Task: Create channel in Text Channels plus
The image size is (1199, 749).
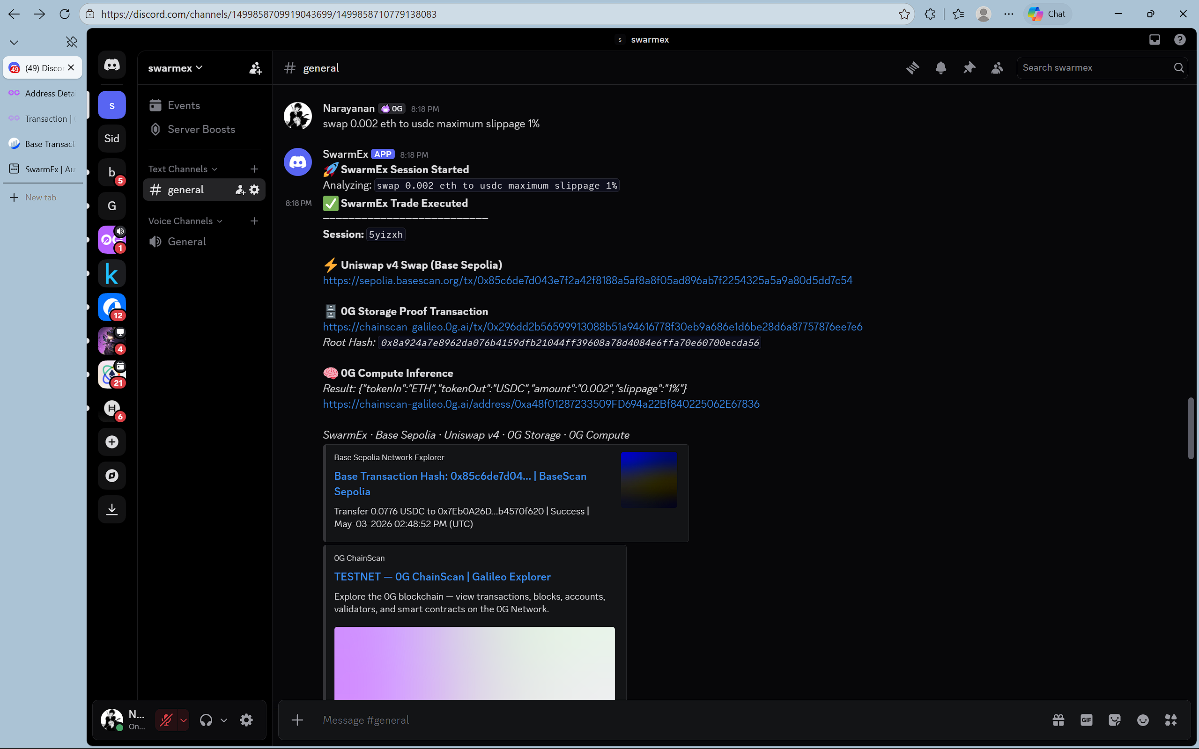Action: pos(254,169)
